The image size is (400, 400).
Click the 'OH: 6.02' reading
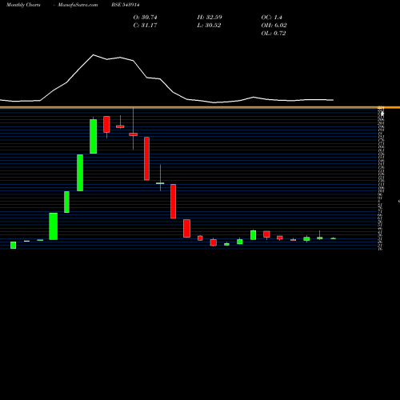[274, 26]
